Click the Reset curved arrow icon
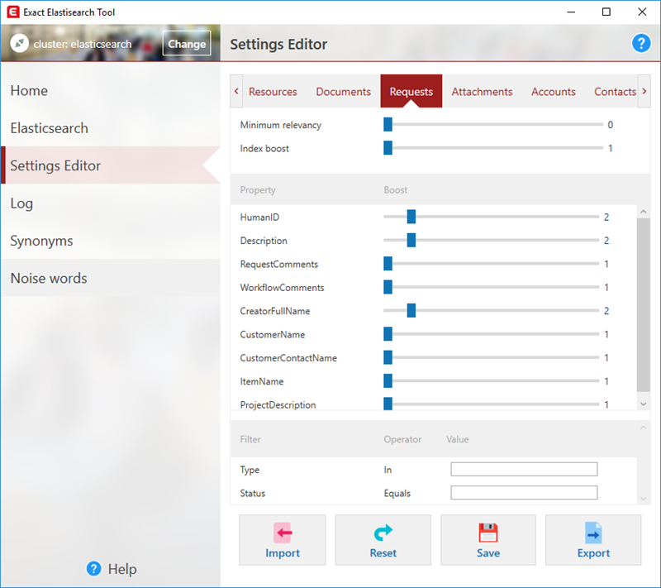 tap(383, 533)
